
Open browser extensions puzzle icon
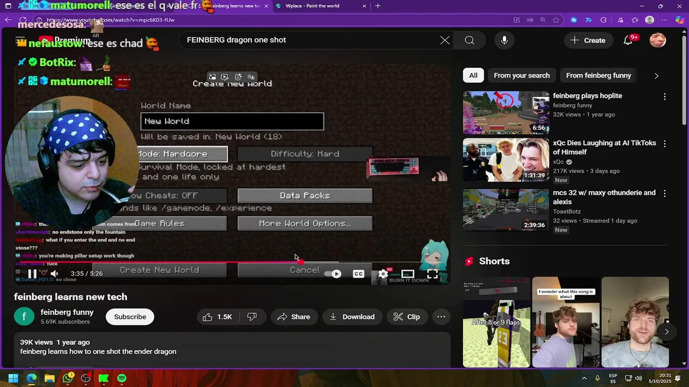603,20
